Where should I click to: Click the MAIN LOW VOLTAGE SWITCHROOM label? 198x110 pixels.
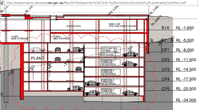pos(122,25)
